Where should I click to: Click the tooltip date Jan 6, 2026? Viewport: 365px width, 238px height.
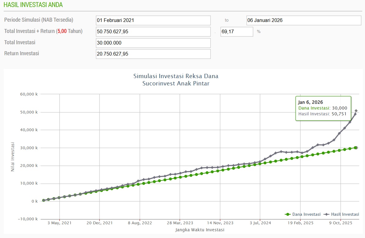(310, 102)
